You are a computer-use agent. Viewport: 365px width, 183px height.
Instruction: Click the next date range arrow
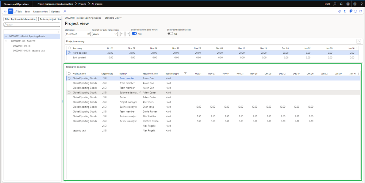click(128, 34)
